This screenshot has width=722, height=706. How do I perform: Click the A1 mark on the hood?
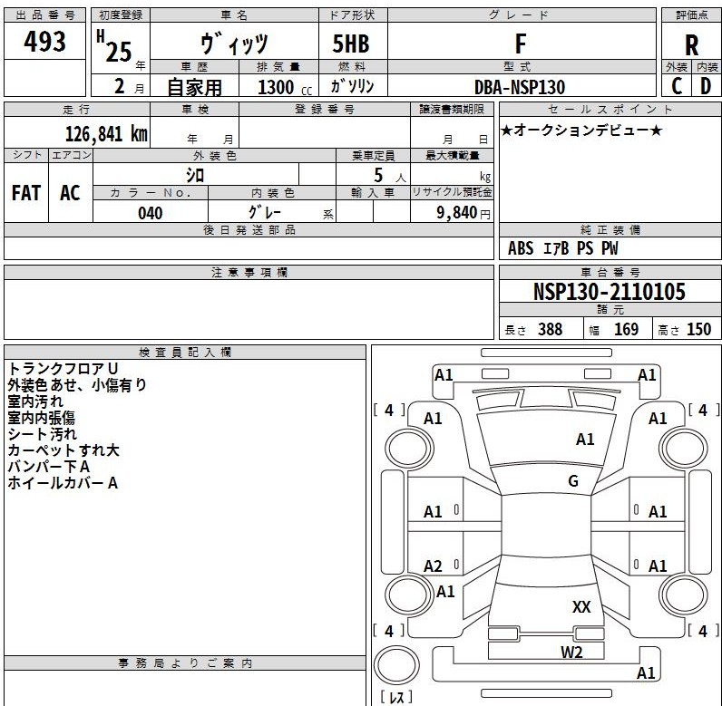click(x=585, y=440)
